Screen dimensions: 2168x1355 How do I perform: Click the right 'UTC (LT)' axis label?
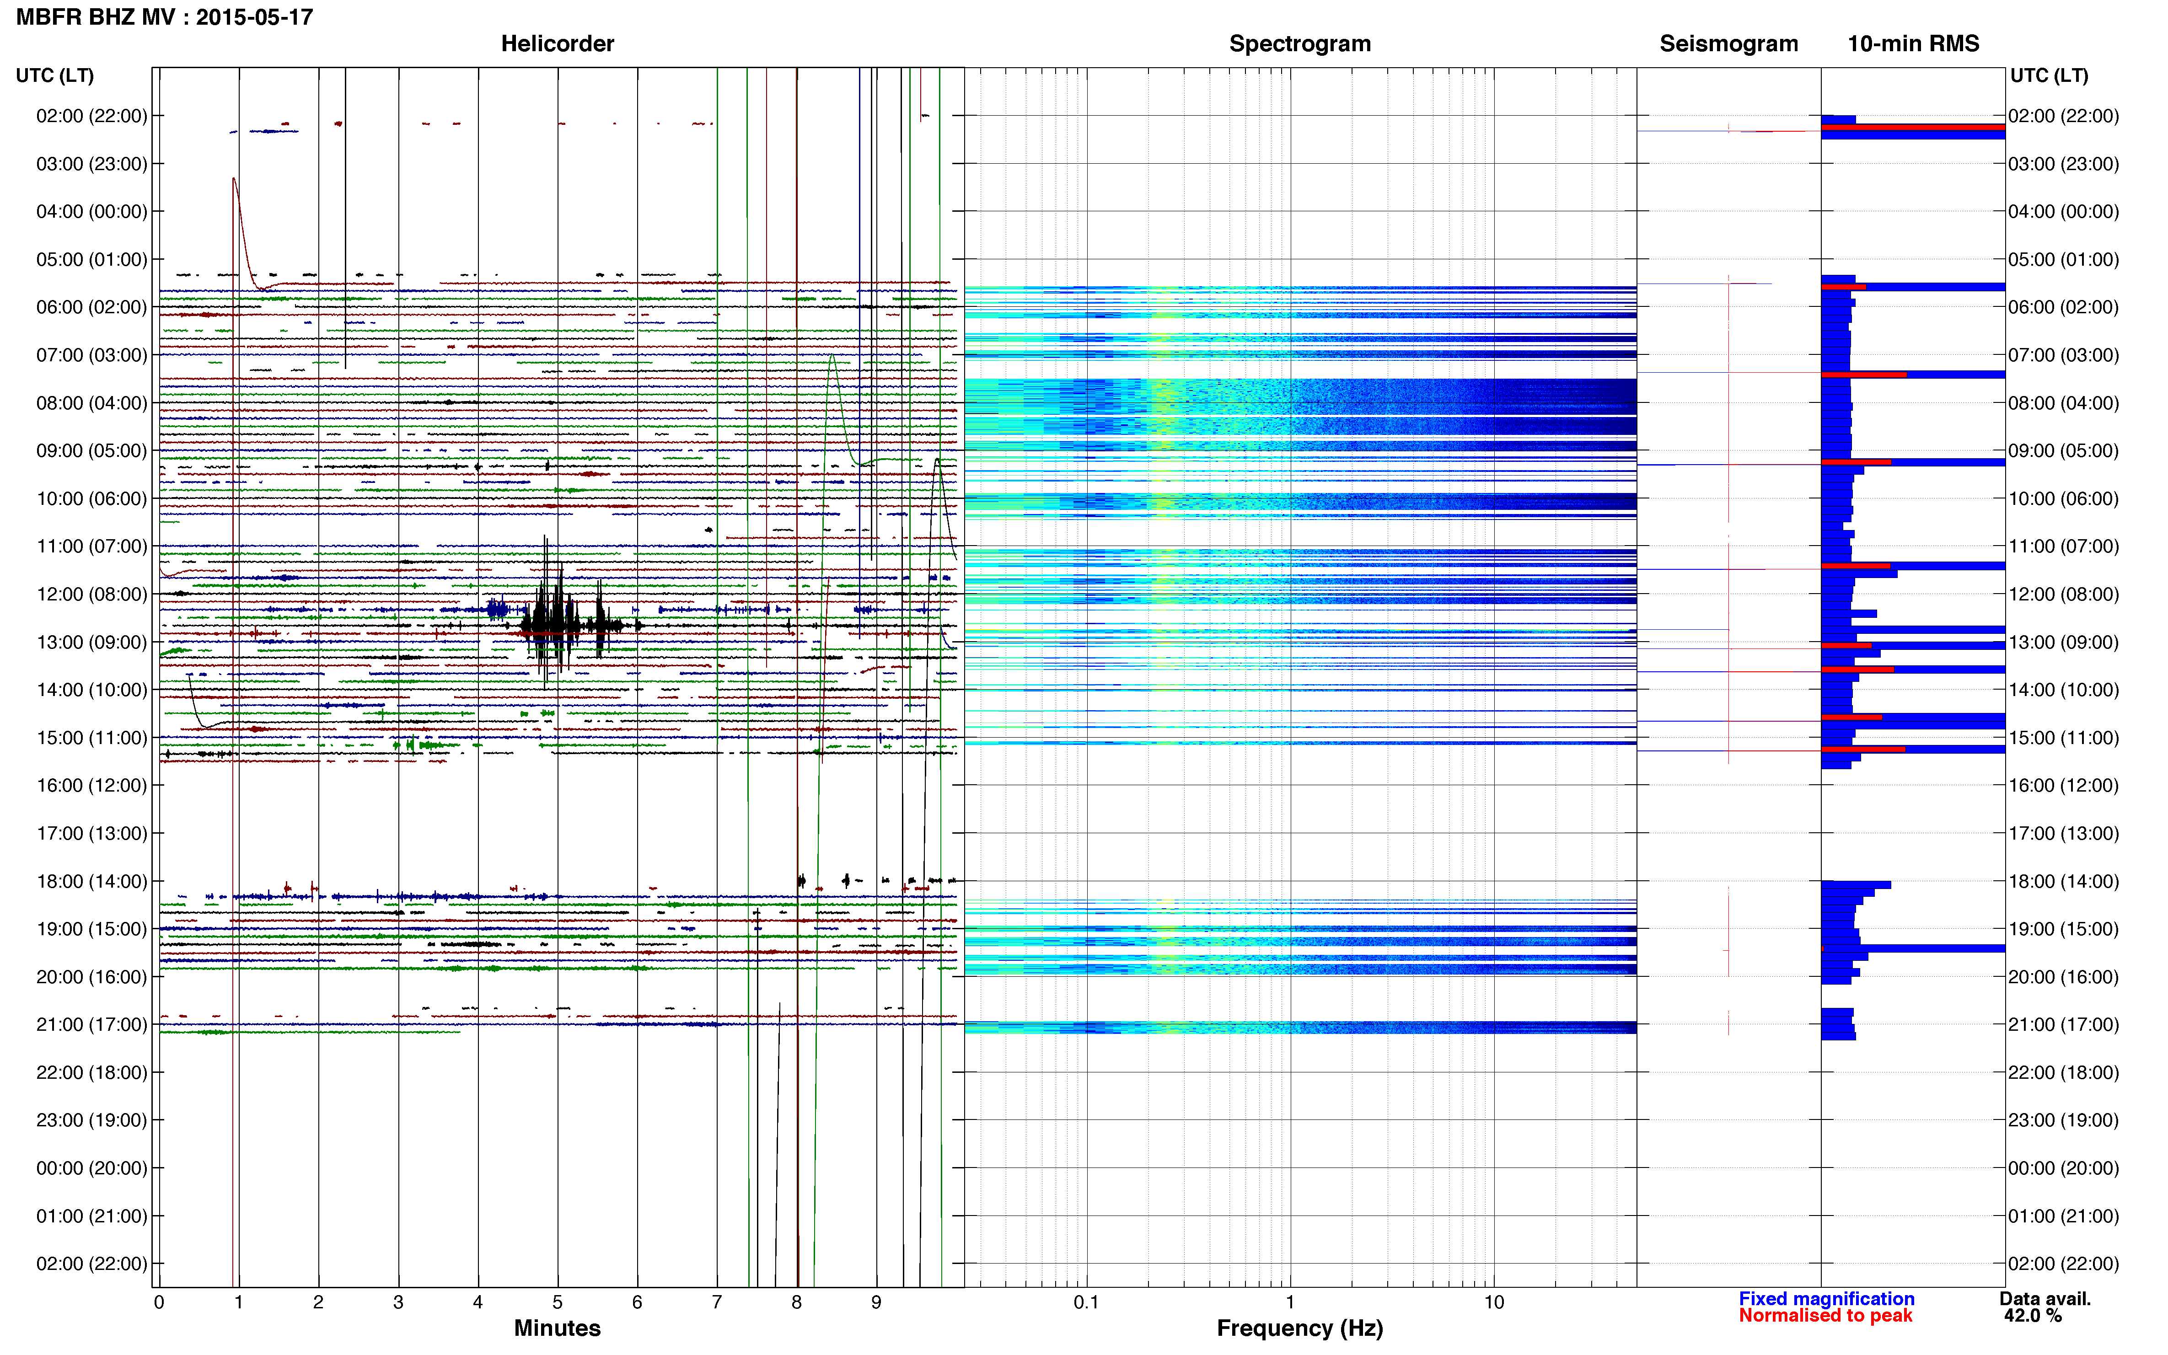tap(2049, 75)
